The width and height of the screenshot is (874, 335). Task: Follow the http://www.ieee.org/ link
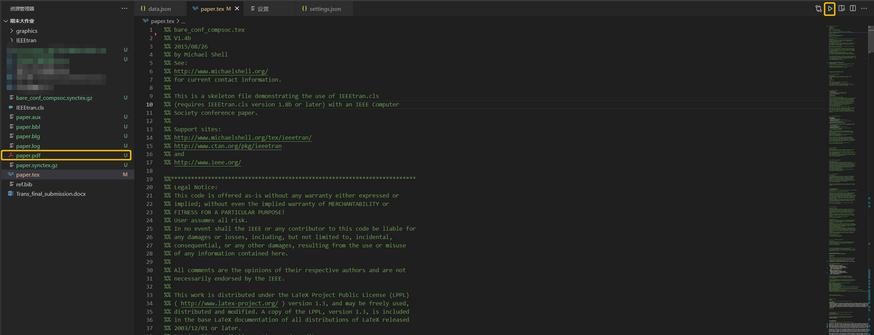(207, 163)
